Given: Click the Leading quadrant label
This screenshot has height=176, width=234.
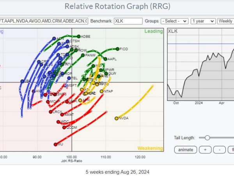Looking at the screenshot, I should click(x=154, y=31).
